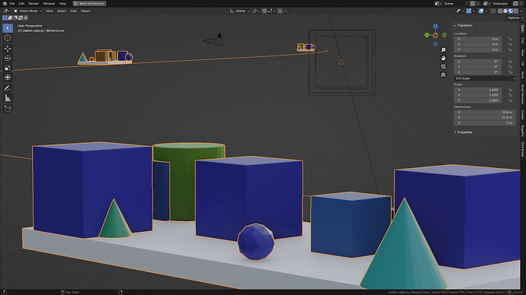Switch to solid viewport shading

coord(505,11)
